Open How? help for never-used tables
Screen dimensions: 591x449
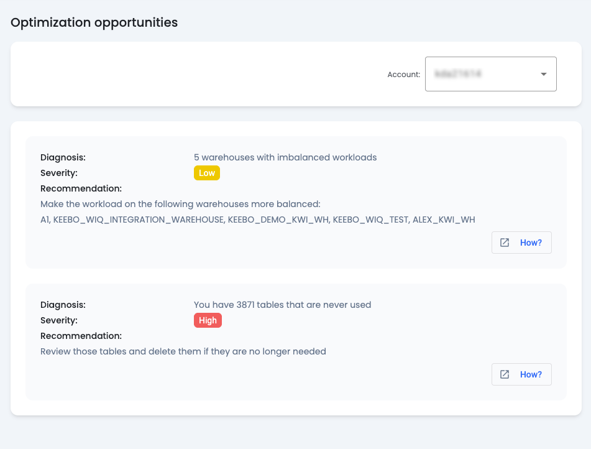[x=521, y=374]
